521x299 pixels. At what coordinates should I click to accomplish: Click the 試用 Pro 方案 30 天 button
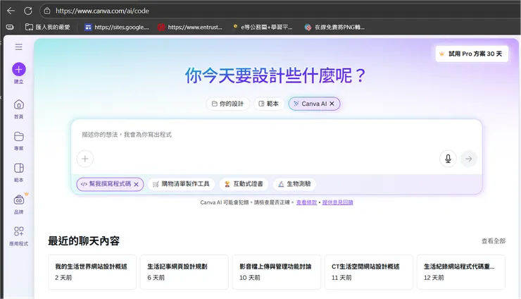(472, 54)
